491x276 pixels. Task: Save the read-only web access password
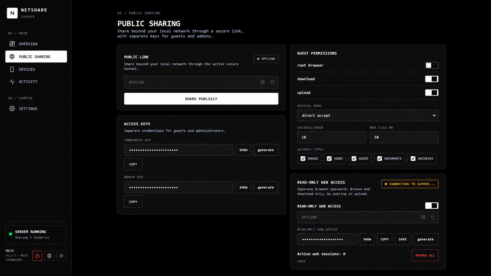pyautogui.click(x=402, y=239)
